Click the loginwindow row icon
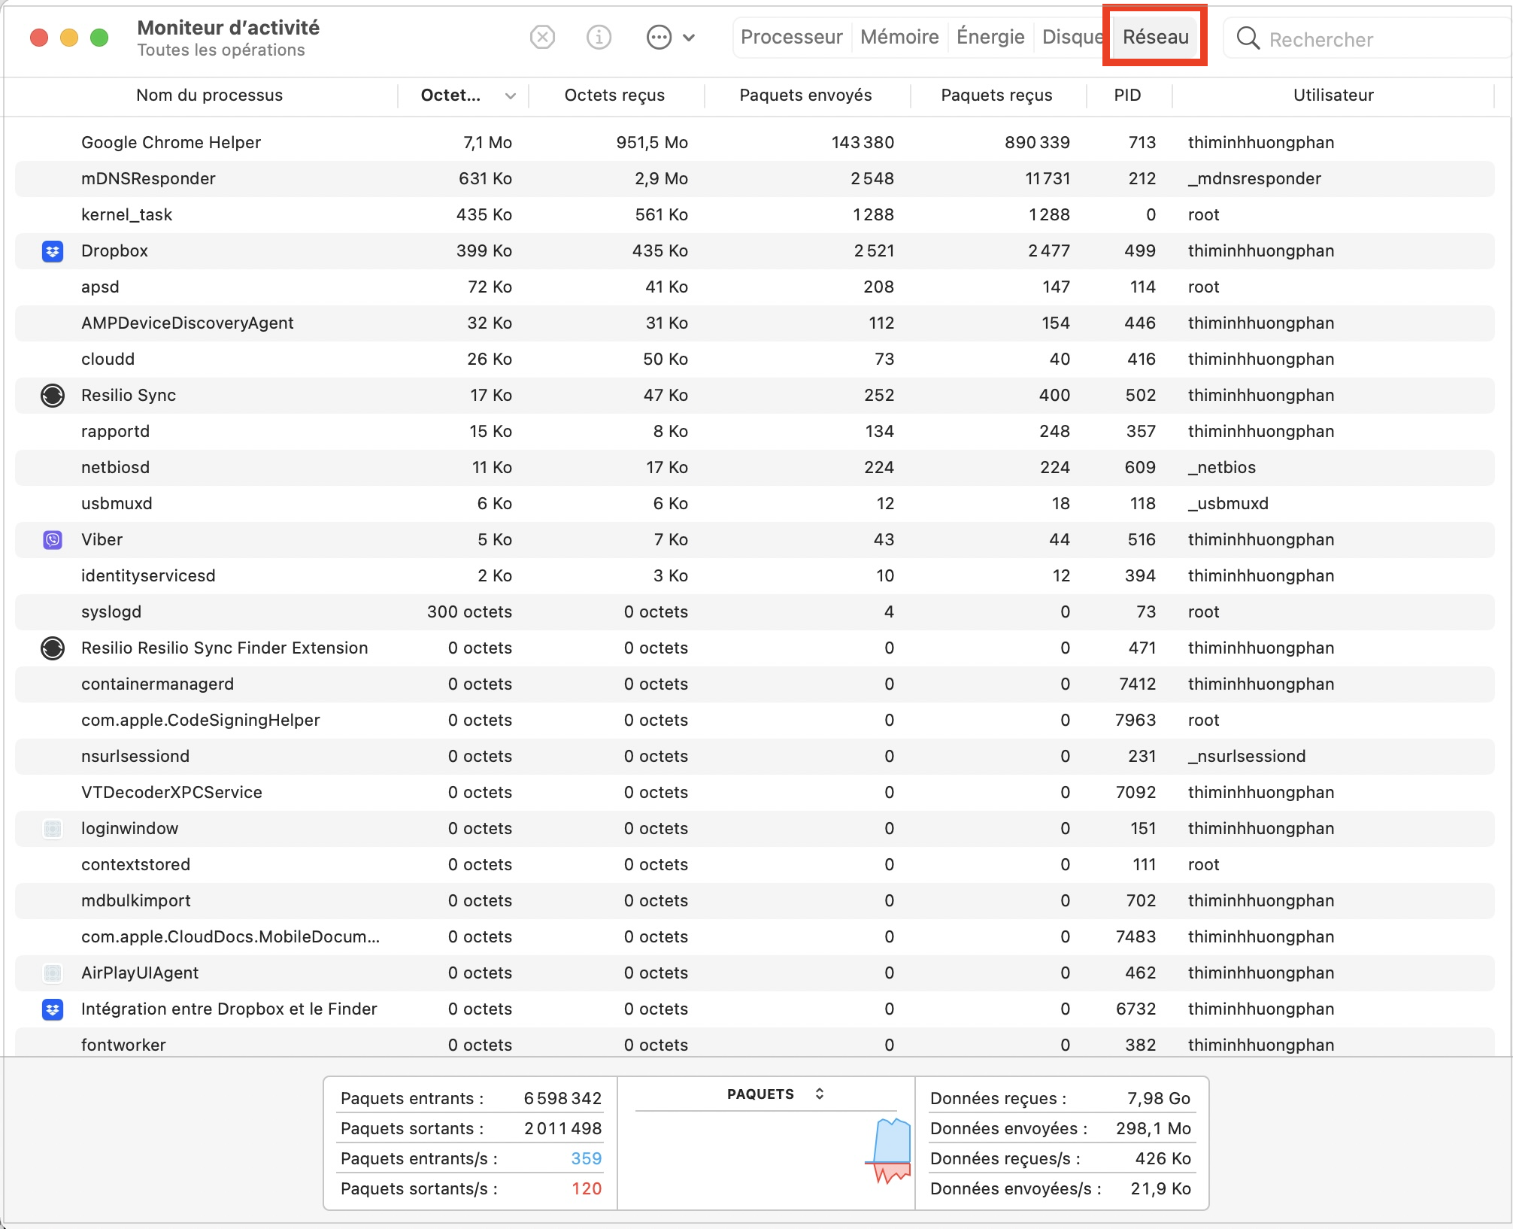1513x1229 pixels. tap(53, 829)
